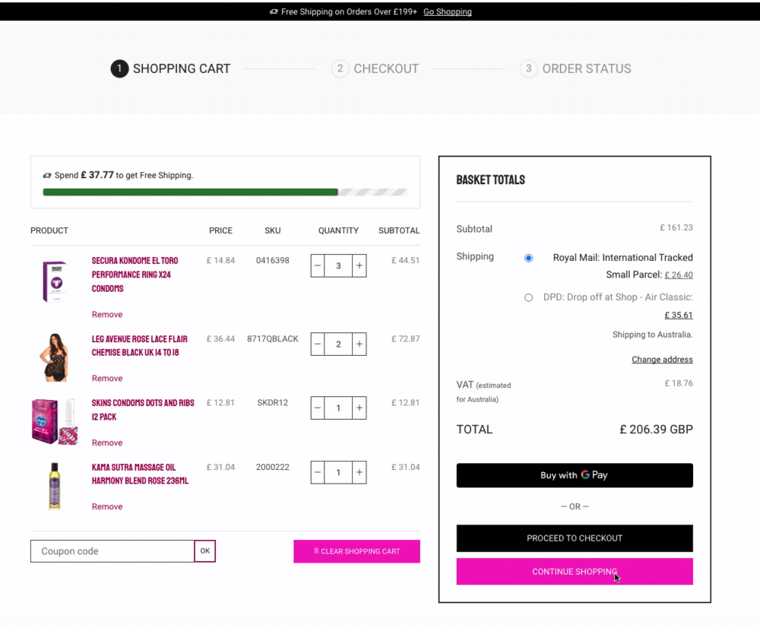The image size is (760, 625).
Task: Decrease quantity of Kama Sutra Massage Oil
Action: [x=318, y=472]
